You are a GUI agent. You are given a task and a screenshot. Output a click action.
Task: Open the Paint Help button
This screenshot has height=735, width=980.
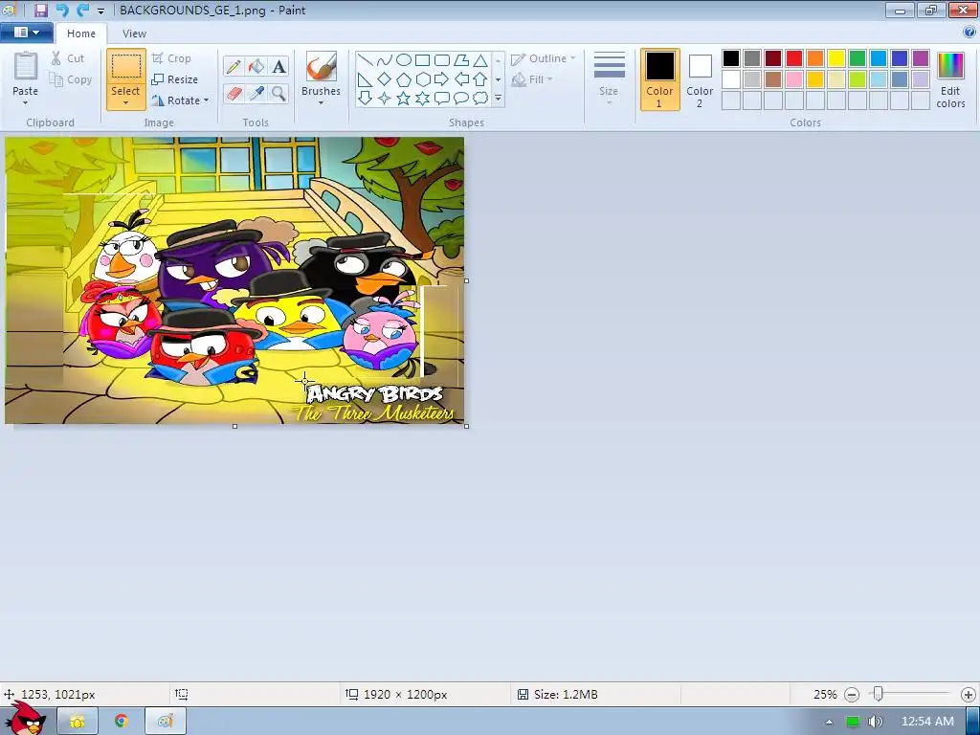point(969,33)
